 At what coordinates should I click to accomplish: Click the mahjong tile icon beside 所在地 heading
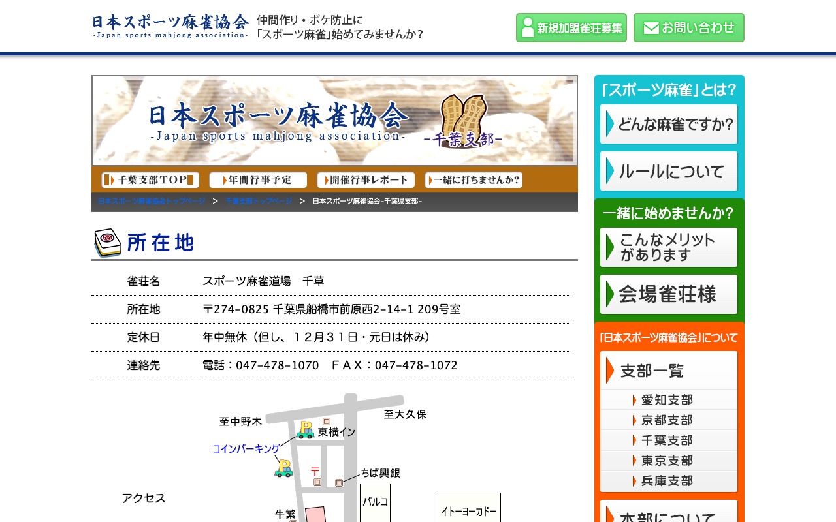point(108,241)
